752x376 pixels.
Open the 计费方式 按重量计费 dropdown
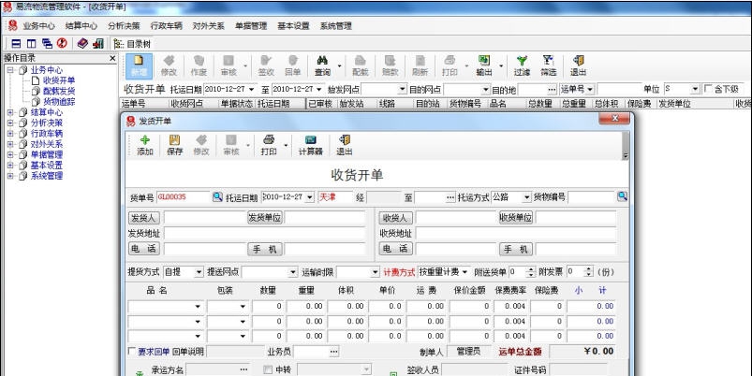(x=464, y=272)
